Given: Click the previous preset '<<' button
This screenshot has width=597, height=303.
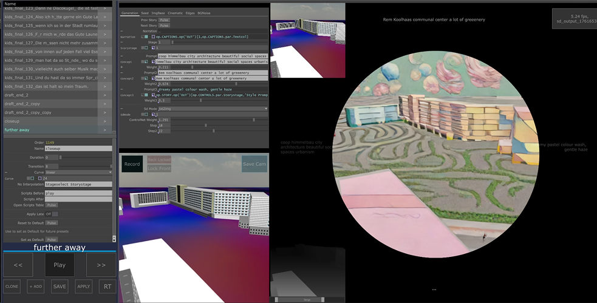Looking at the screenshot, I should 18,265.
